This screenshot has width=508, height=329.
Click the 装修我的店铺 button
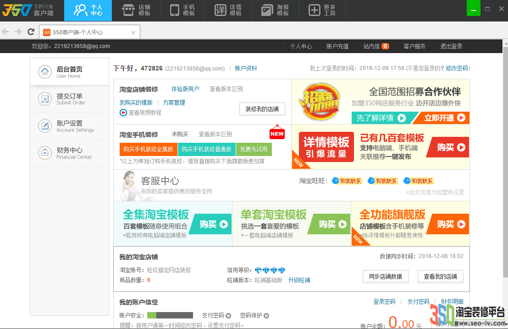(x=262, y=109)
